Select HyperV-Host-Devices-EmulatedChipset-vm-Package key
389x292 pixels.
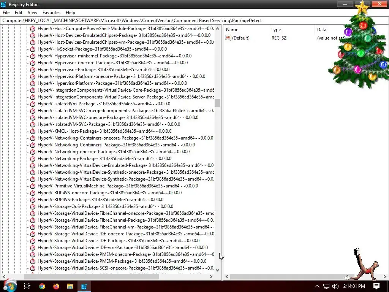[x=126, y=42]
